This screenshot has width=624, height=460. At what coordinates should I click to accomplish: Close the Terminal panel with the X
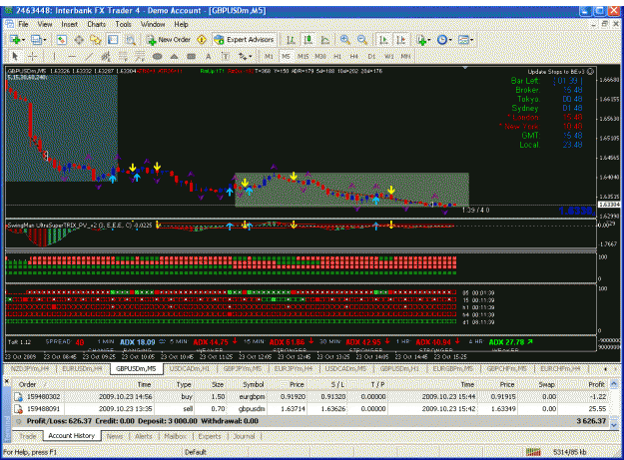pos(6,381)
